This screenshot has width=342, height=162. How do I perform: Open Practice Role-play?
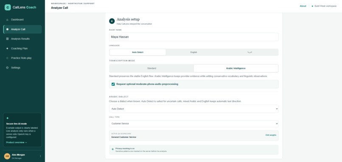[x=22, y=58]
